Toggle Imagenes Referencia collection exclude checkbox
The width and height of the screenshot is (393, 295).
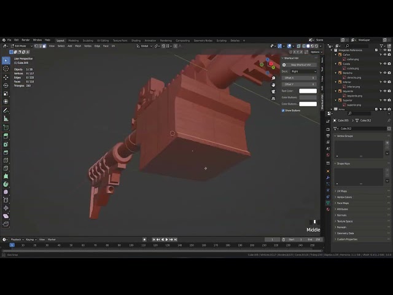376,50
